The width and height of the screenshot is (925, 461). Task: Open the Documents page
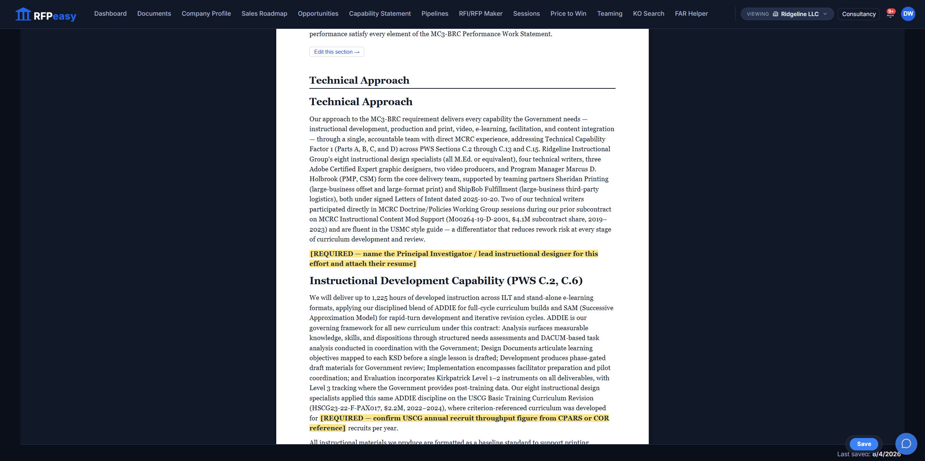(x=154, y=14)
